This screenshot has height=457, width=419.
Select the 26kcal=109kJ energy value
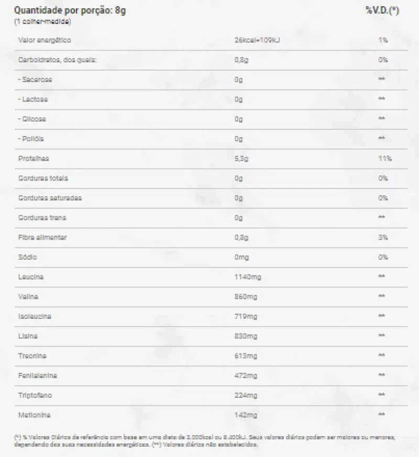[257, 40]
